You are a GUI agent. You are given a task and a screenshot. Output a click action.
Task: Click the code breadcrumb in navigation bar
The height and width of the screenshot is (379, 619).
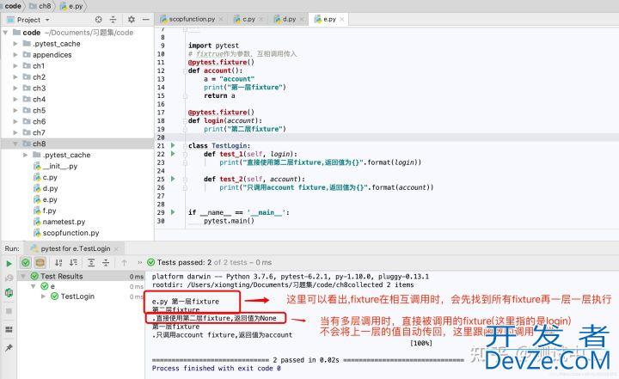(x=13, y=6)
